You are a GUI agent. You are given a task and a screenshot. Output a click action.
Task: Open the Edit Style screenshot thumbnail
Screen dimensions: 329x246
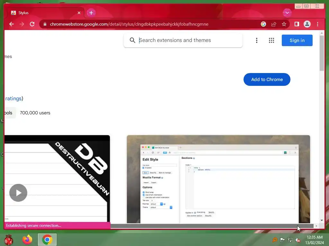[x=218, y=179]
